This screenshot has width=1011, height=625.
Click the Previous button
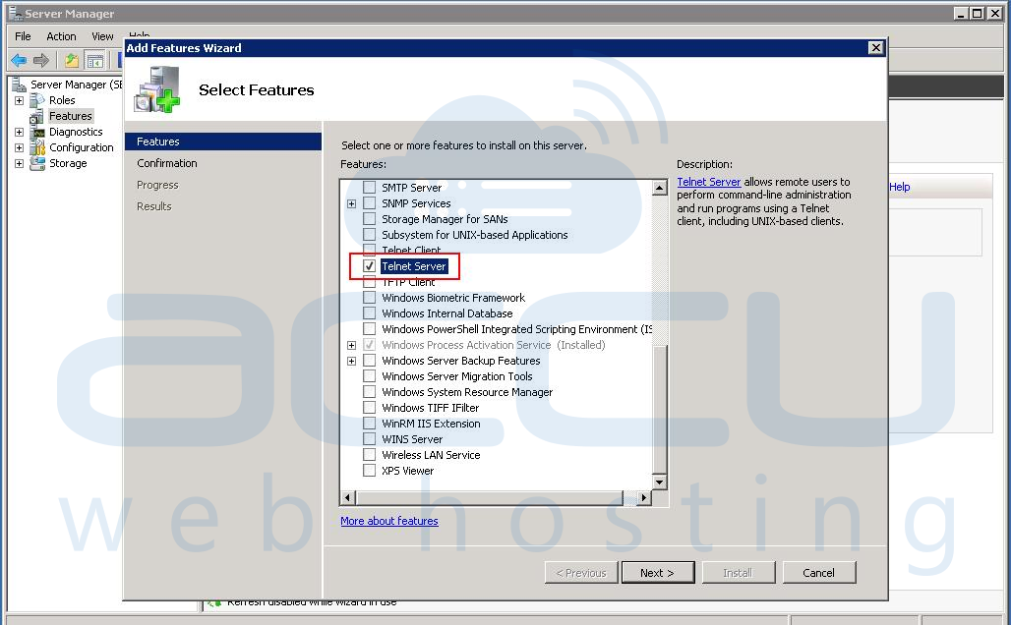tap(581, 573)
